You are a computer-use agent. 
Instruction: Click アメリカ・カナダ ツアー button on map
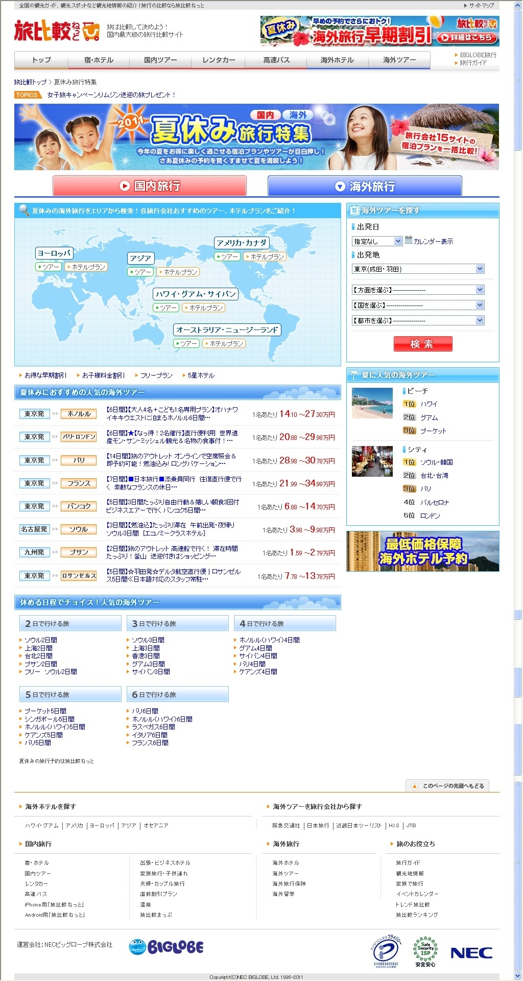point(227,256)
